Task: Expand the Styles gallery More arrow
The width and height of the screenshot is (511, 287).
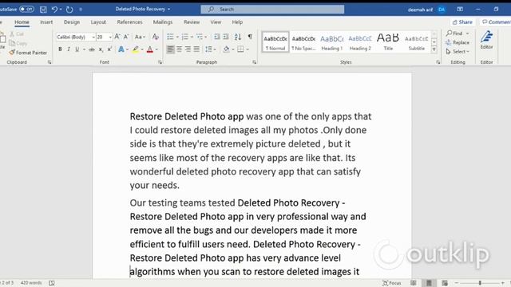Action: pos(434,49)
